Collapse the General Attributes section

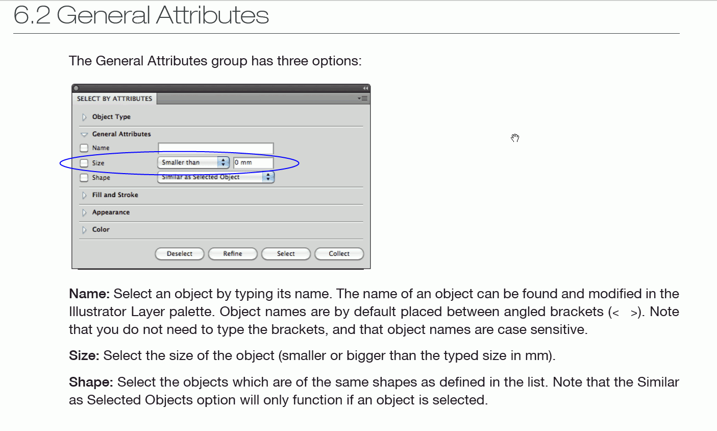[84, 134]
